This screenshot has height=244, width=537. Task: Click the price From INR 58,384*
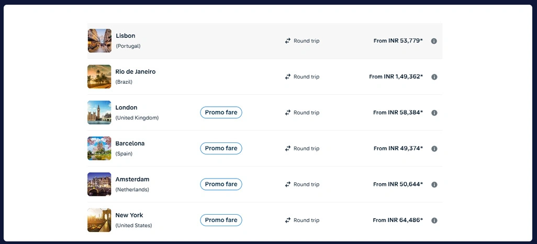pos(398,113)
